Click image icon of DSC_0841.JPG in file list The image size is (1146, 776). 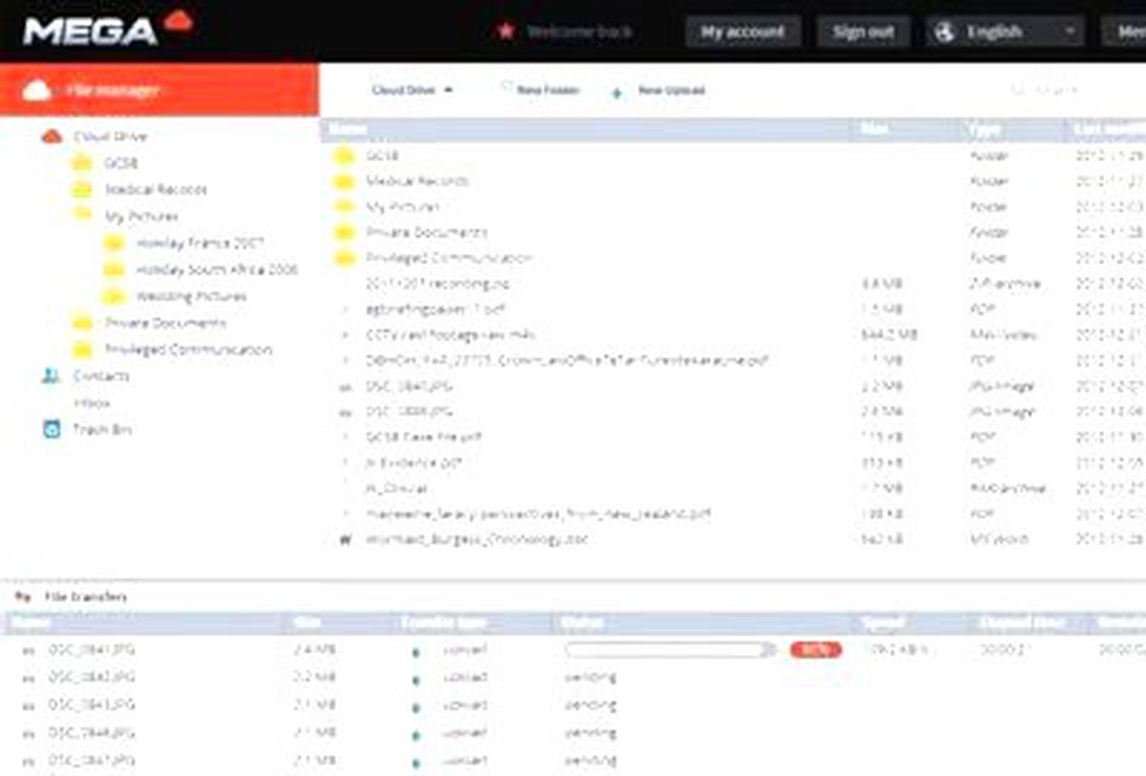click(346, 388)
